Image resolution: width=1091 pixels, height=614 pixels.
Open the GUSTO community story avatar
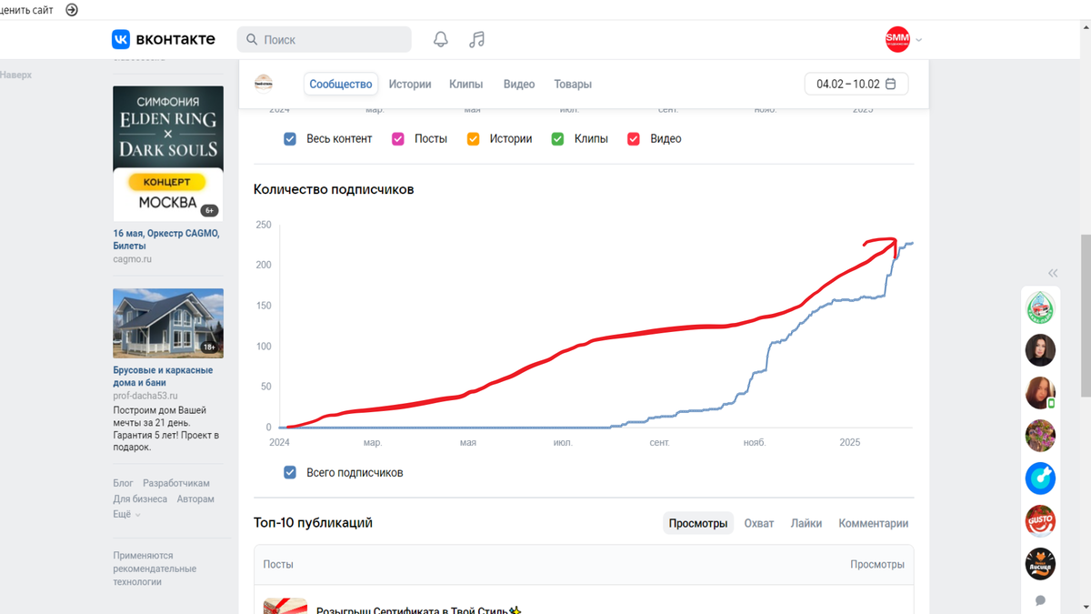point(1040,520)
